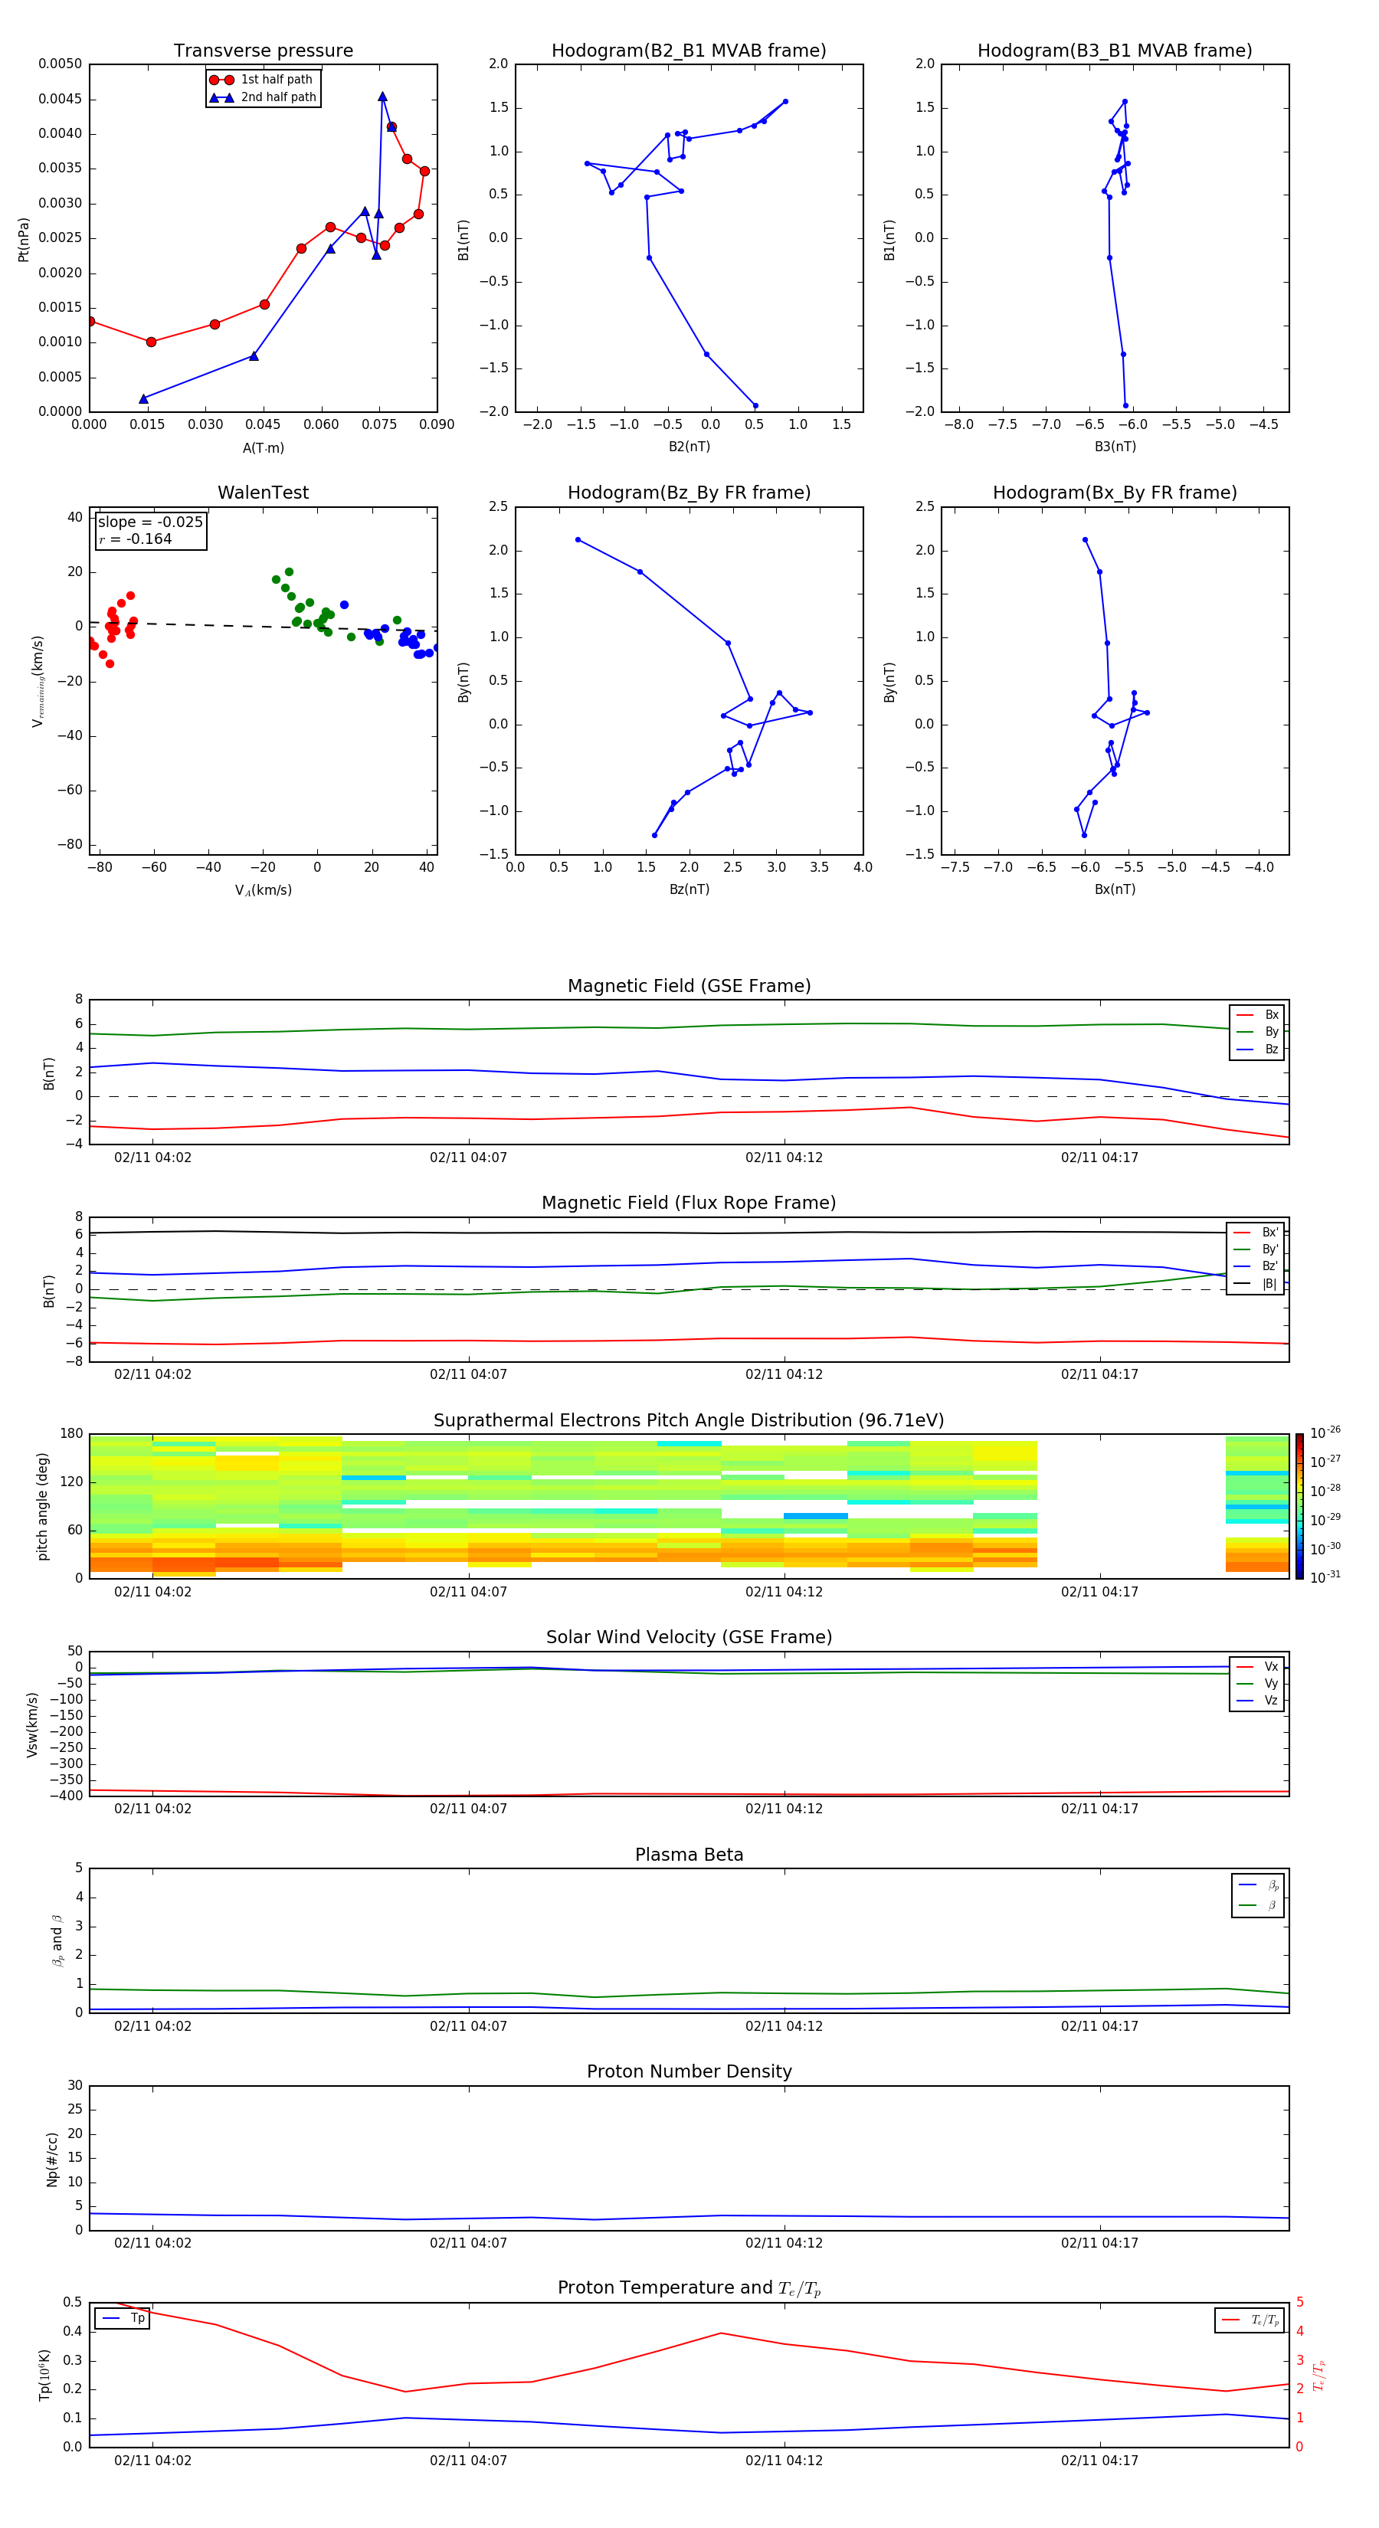Click the Bx legend entry in GSE panel
Viewport: 1379px width, 2528px height.
tap(1257, 1015)
